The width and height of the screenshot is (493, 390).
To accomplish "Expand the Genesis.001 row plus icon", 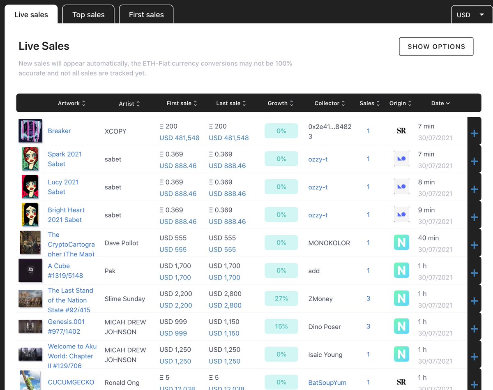I will 474,329.
